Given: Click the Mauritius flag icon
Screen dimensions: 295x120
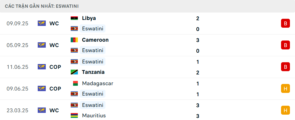Looking at the screenshot, I should (74, 116).
